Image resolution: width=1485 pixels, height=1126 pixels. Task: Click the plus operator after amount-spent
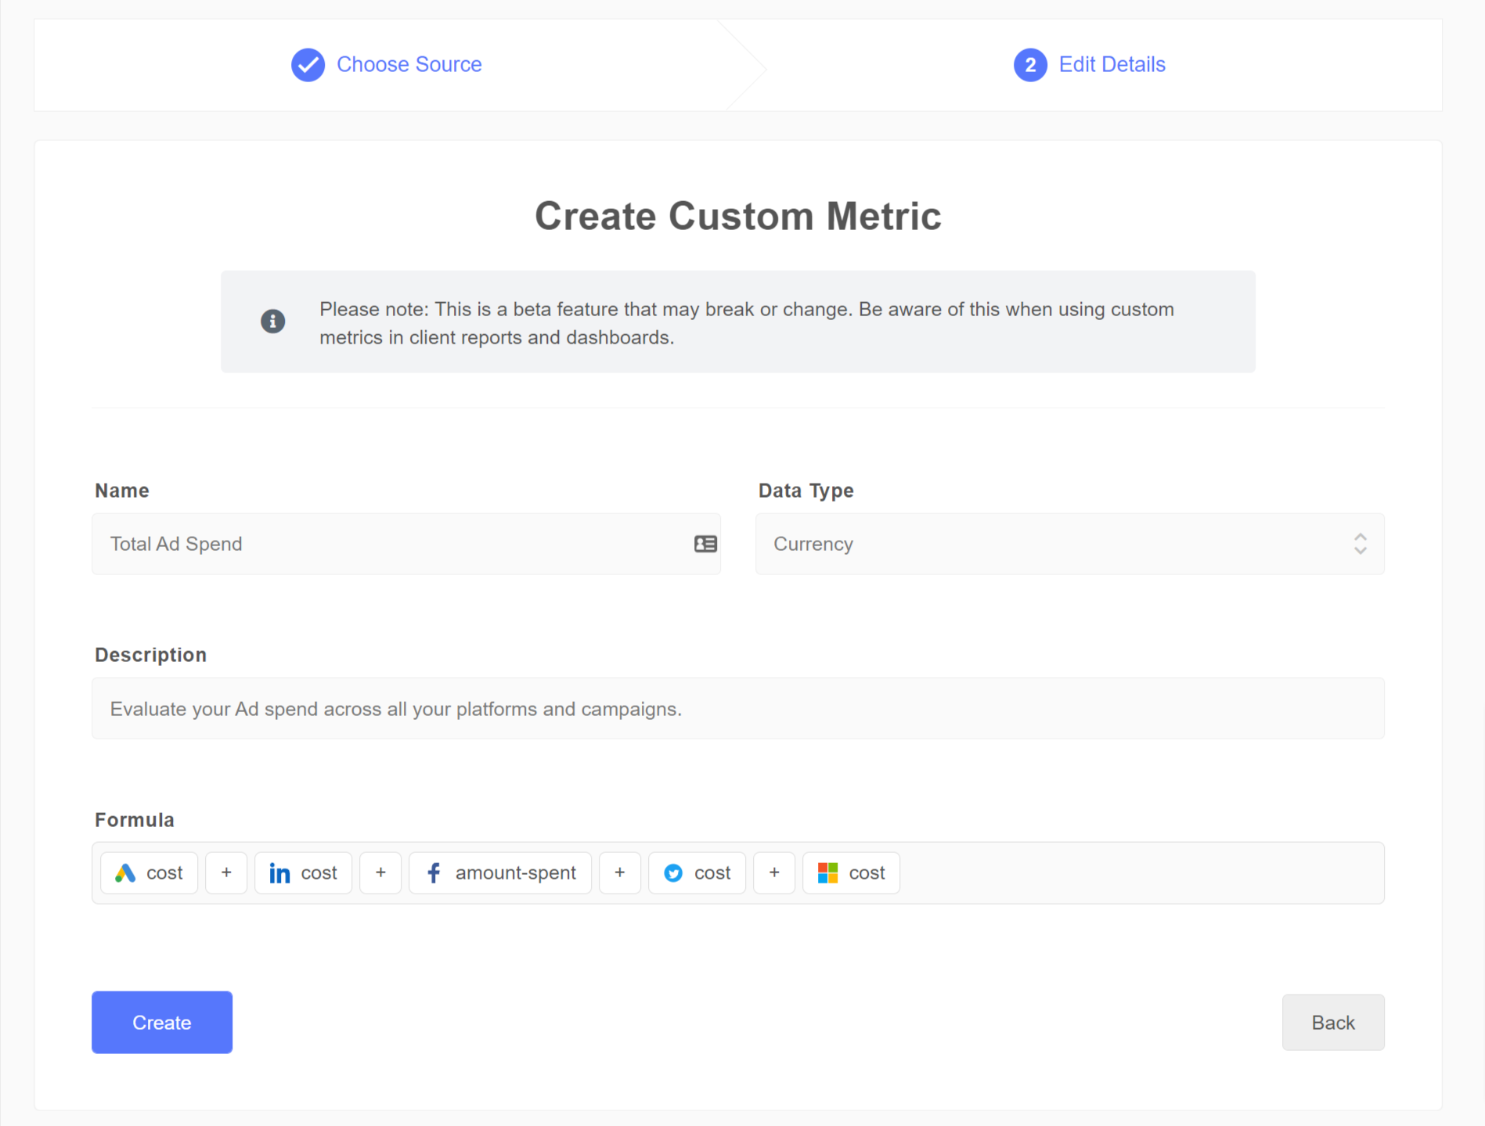click(619, 872)
